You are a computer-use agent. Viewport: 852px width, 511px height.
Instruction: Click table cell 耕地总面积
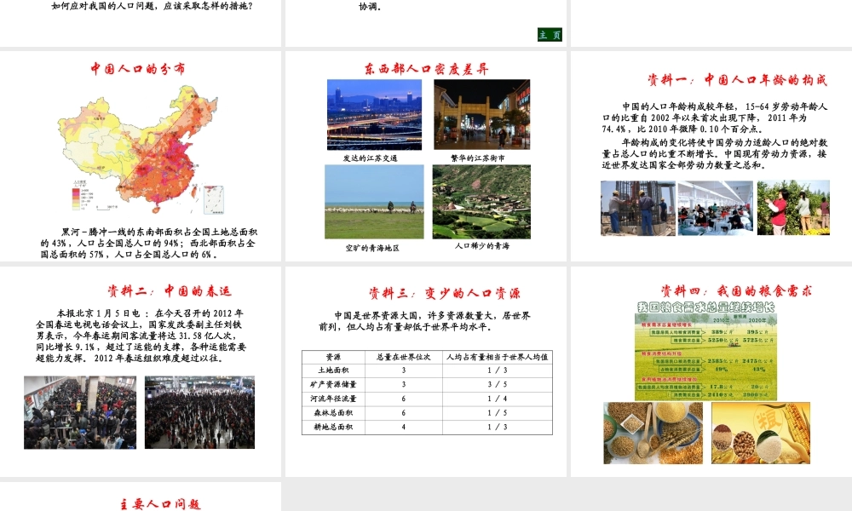pyautogui.click(x=334, y=427)
